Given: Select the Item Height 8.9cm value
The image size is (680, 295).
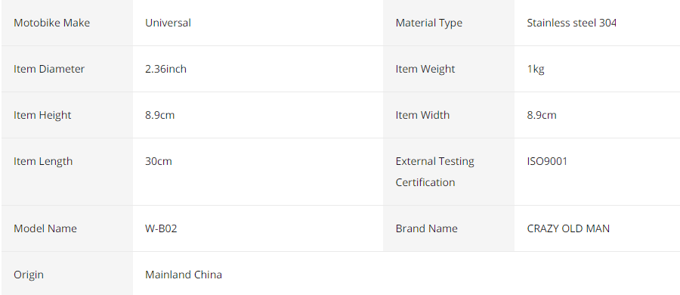Looking at the screenshot, I should pos(159,115).
